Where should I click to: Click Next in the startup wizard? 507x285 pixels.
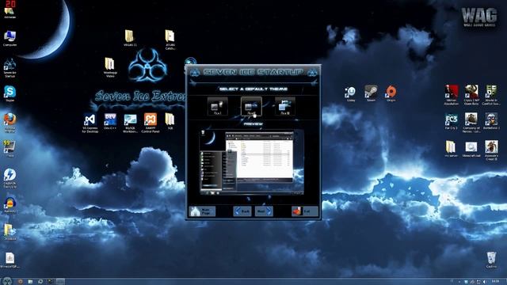click(x=264, y=211)
